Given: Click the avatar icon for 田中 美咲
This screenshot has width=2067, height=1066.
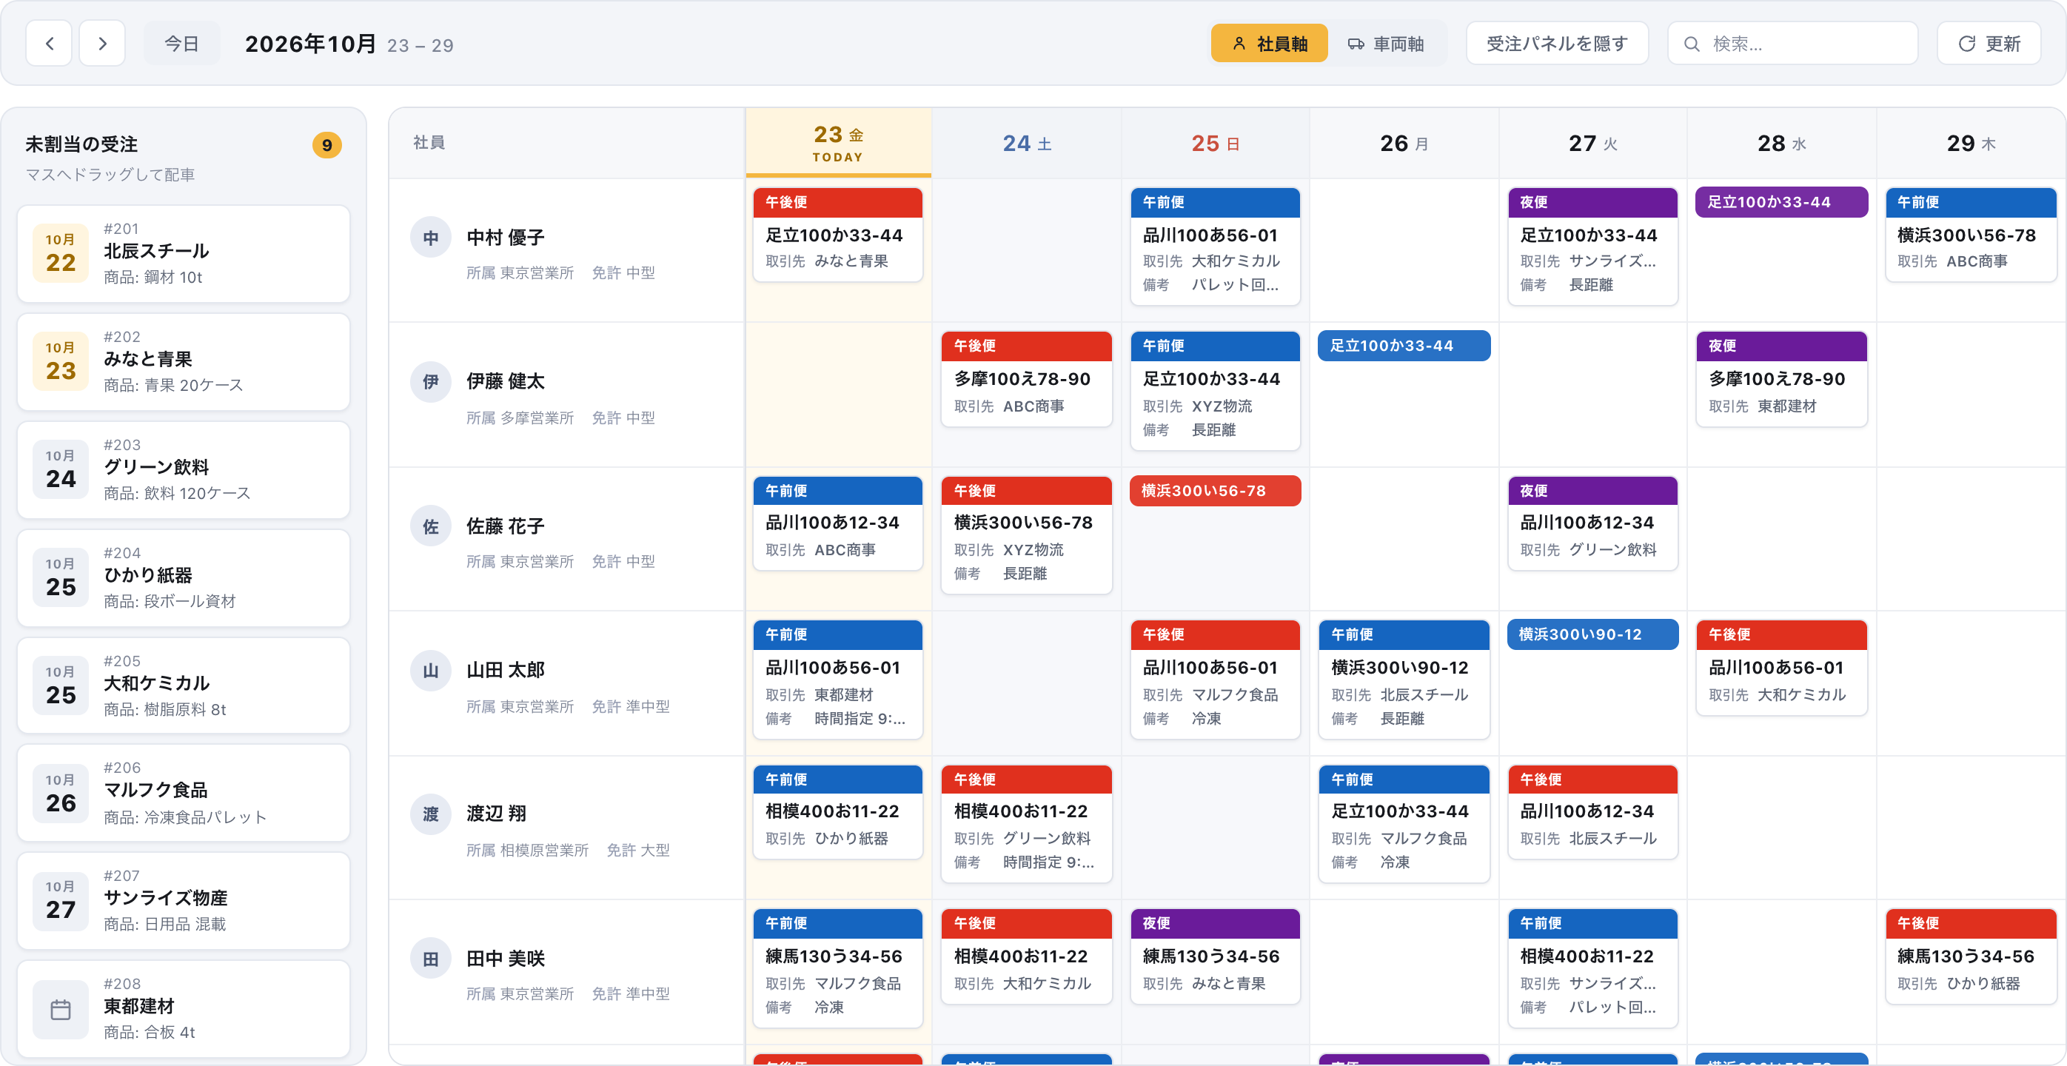Looking at the screenshot, I should (x=431, y=958).
